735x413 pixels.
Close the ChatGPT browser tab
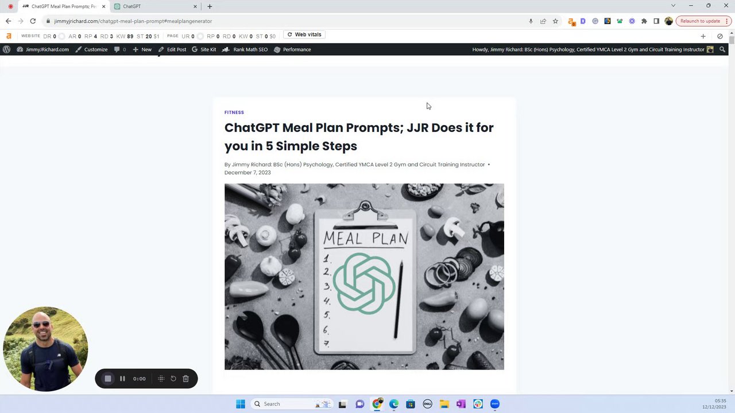pyautogui.click(x=195, y=6)
